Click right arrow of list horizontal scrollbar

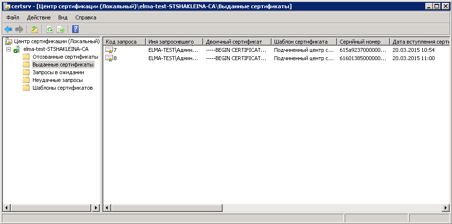[445, 208]
